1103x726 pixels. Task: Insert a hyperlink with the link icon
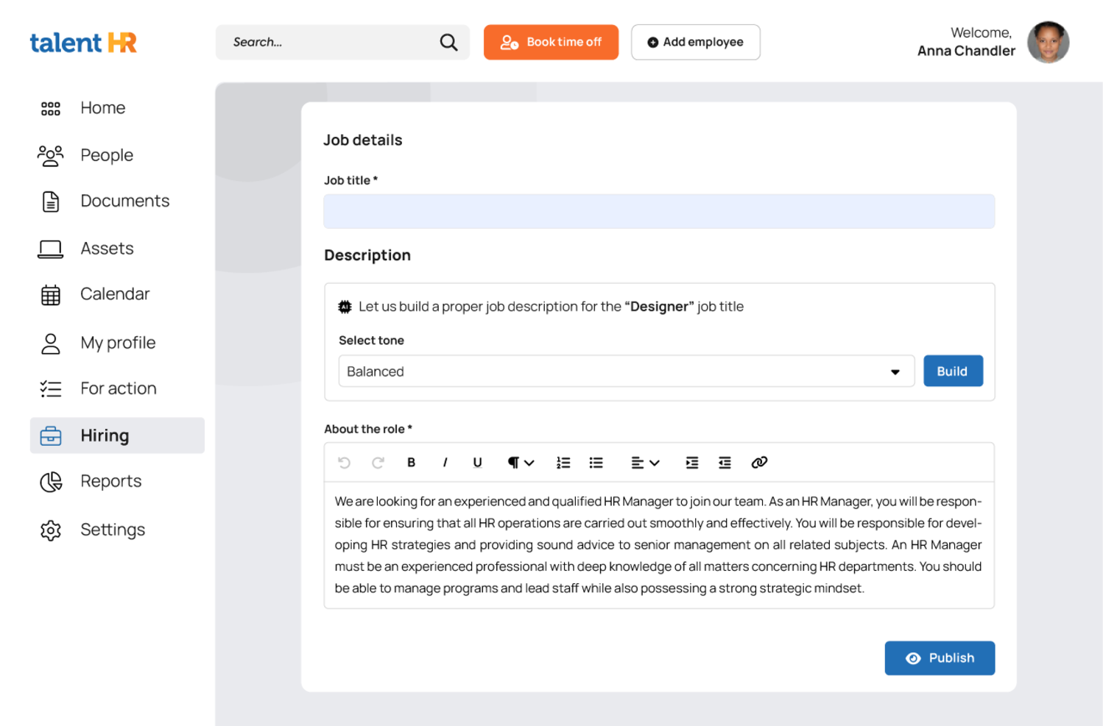[759, 463]
